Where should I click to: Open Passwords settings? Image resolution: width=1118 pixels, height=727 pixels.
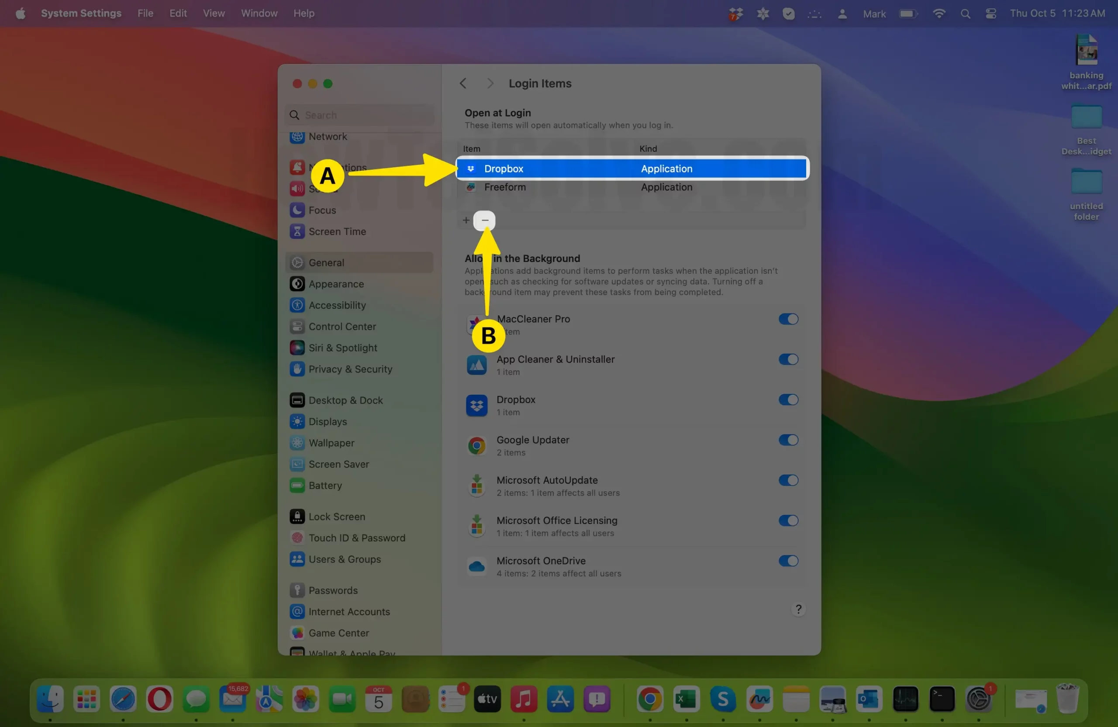pyautogui.click(x=359, y=590)
